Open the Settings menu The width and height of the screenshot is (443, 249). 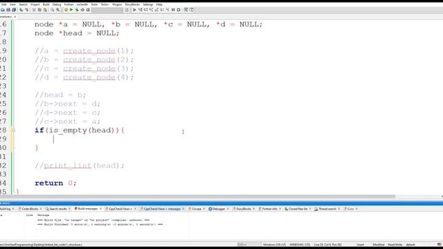pyautogui.click(x=148, y=5)
